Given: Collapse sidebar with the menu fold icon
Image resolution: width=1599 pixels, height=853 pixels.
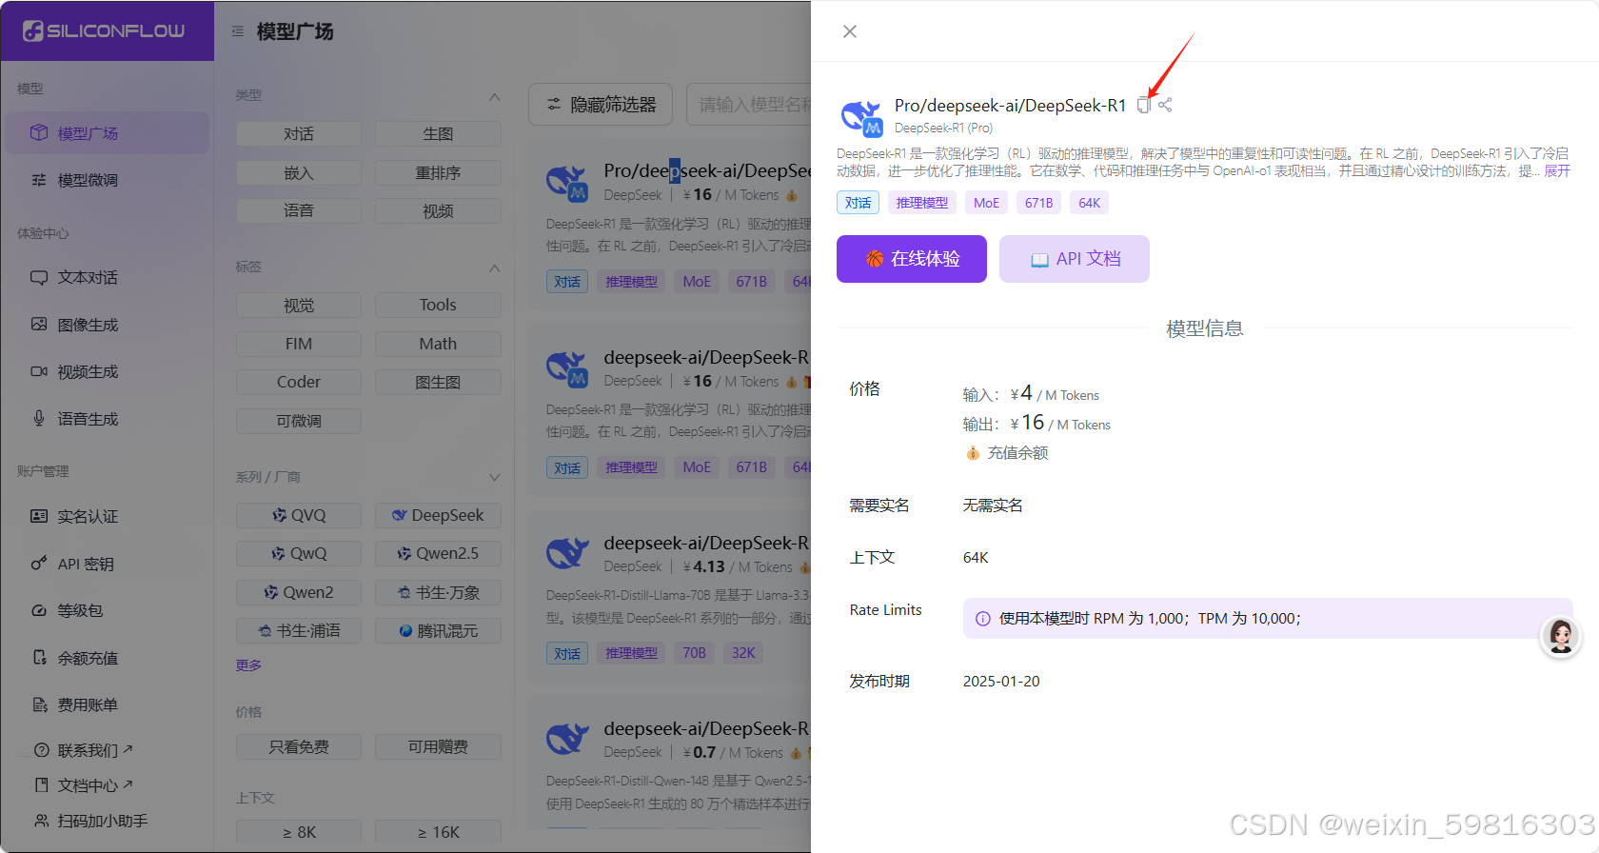Looking at the screenshot, I should 237,31.
